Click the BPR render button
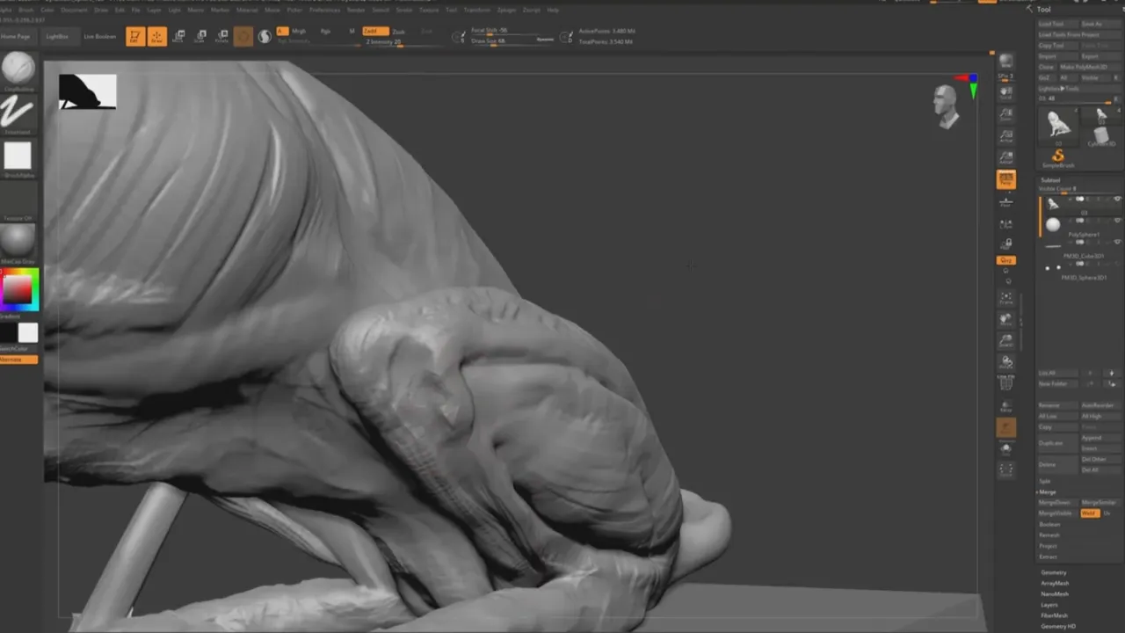 1006,61
